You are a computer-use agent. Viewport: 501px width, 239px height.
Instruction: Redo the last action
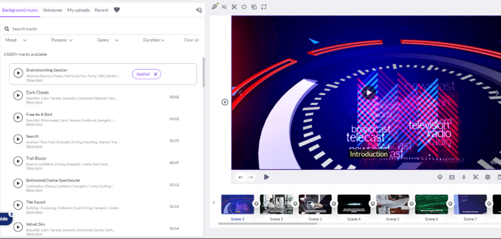coord(250,177)
